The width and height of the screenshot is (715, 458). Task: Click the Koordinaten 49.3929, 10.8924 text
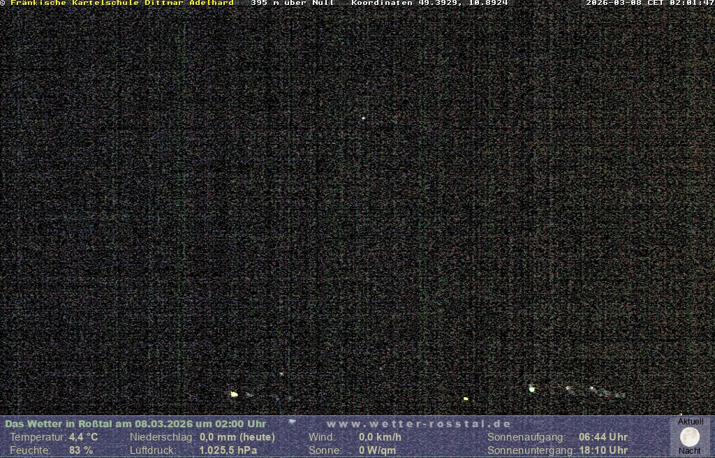tap(429, 3)
